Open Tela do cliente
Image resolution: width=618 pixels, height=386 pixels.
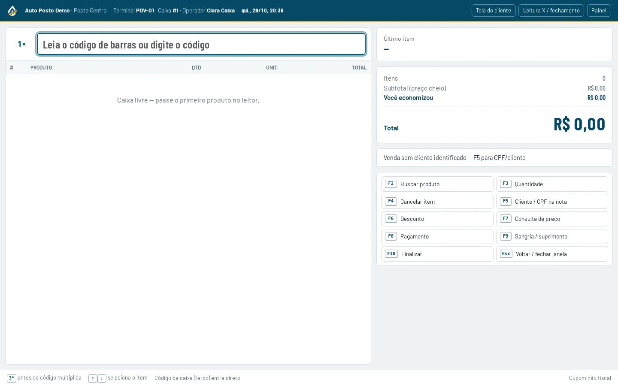494,11
